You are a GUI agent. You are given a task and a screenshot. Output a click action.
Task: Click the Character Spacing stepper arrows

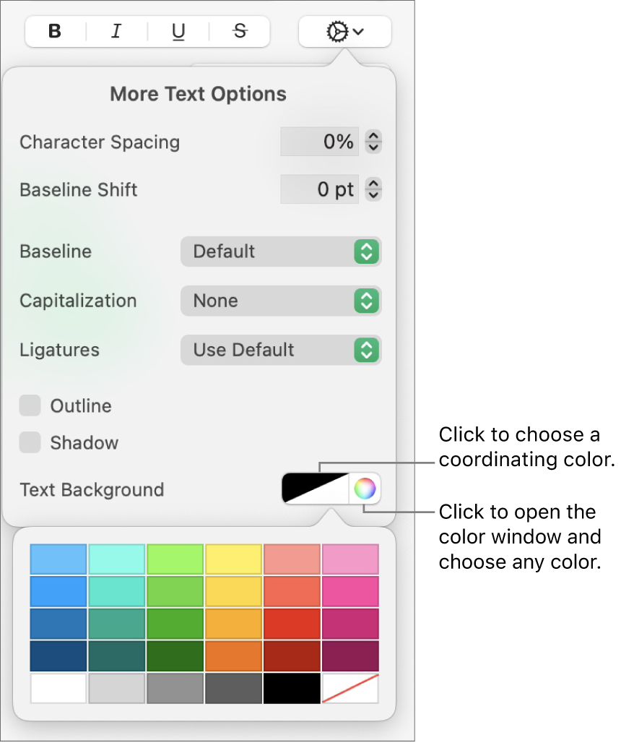click(x=373, y=142)
